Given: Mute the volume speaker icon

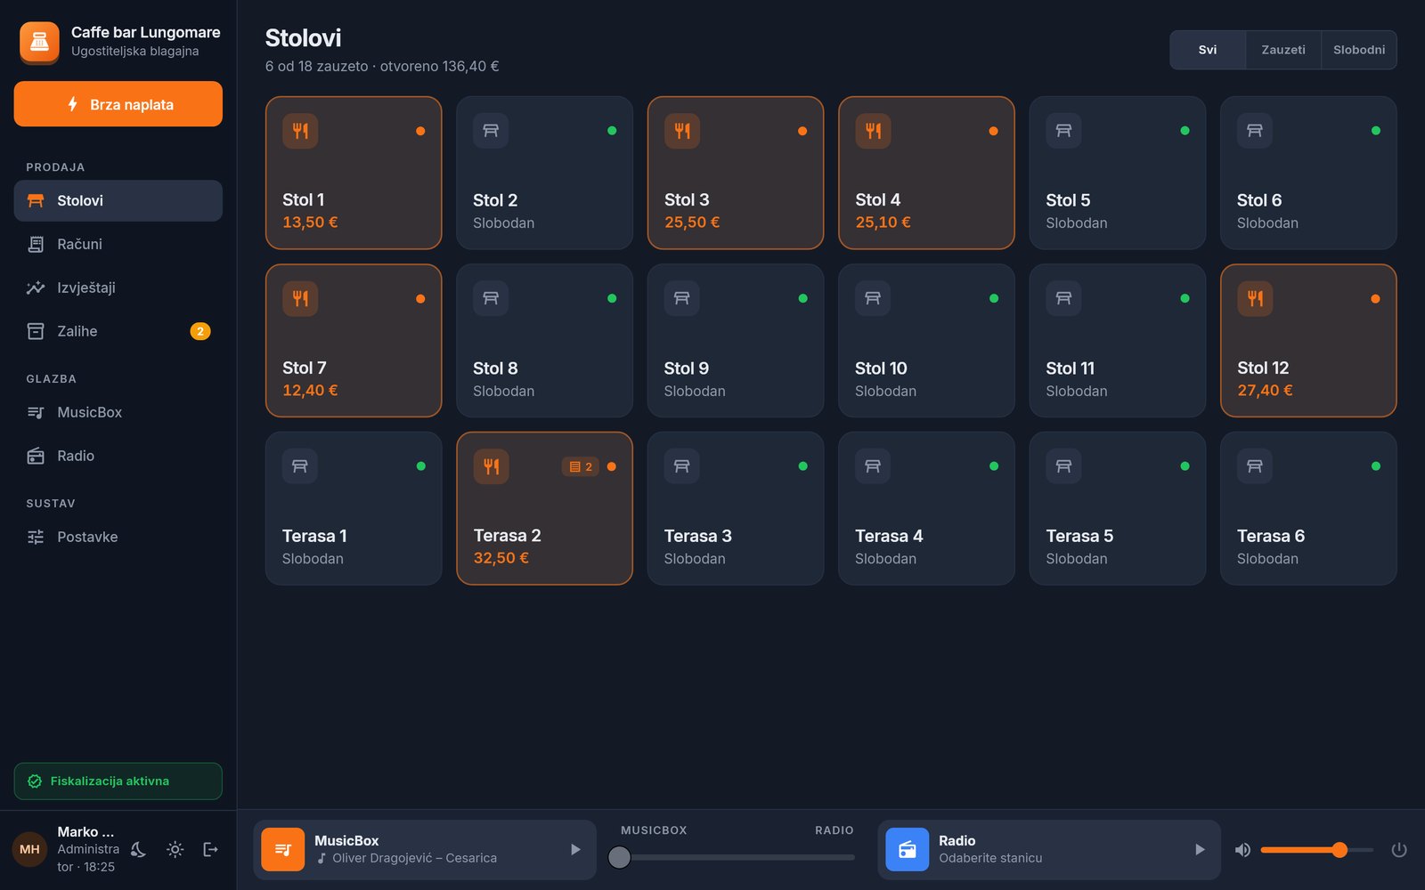Looking at the screenshot, I should (1242, 850).
